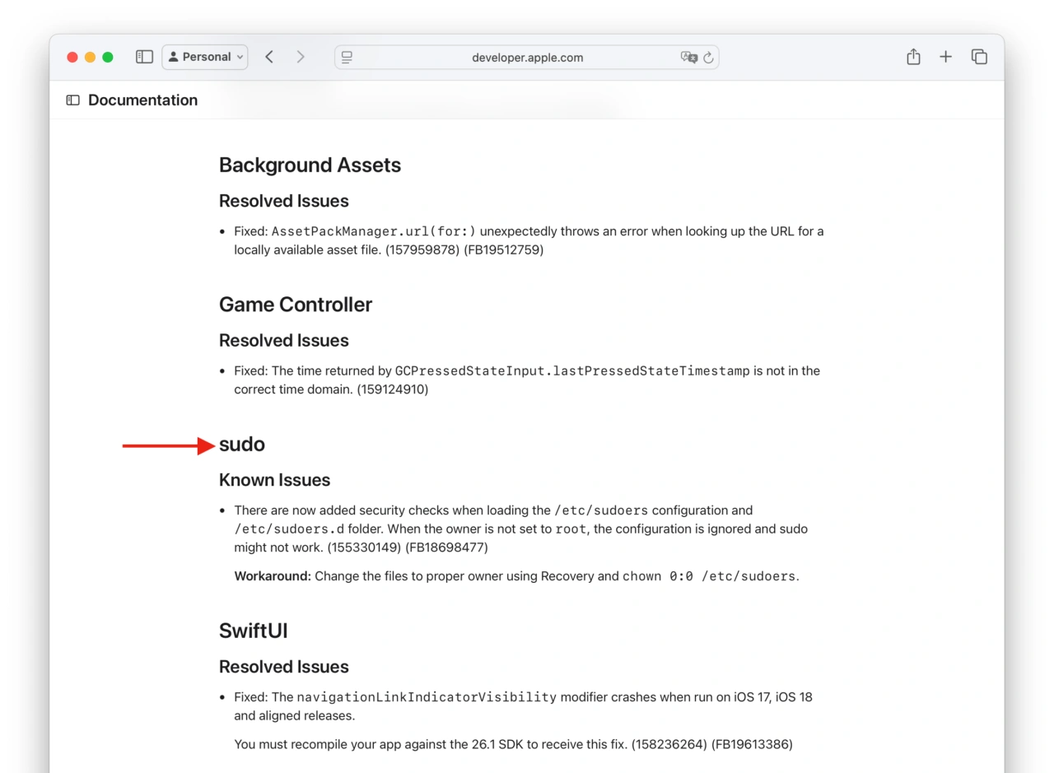Go back to the previous page
This screenshot has height=773, width=1054.
point(269,57)
